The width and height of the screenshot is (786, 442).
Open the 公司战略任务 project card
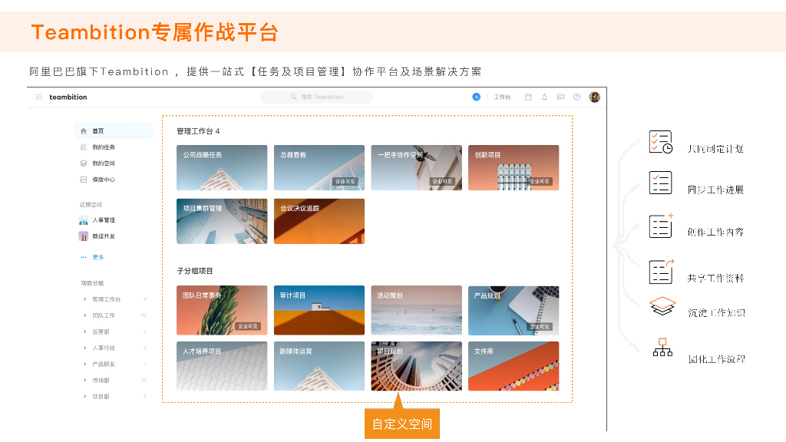[x=222, y=168]
